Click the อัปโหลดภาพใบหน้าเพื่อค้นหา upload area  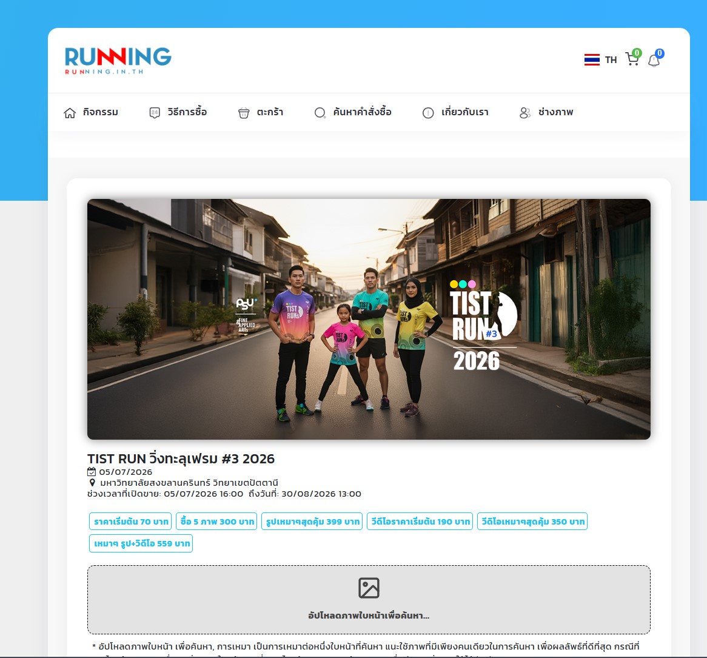(369, 600)
